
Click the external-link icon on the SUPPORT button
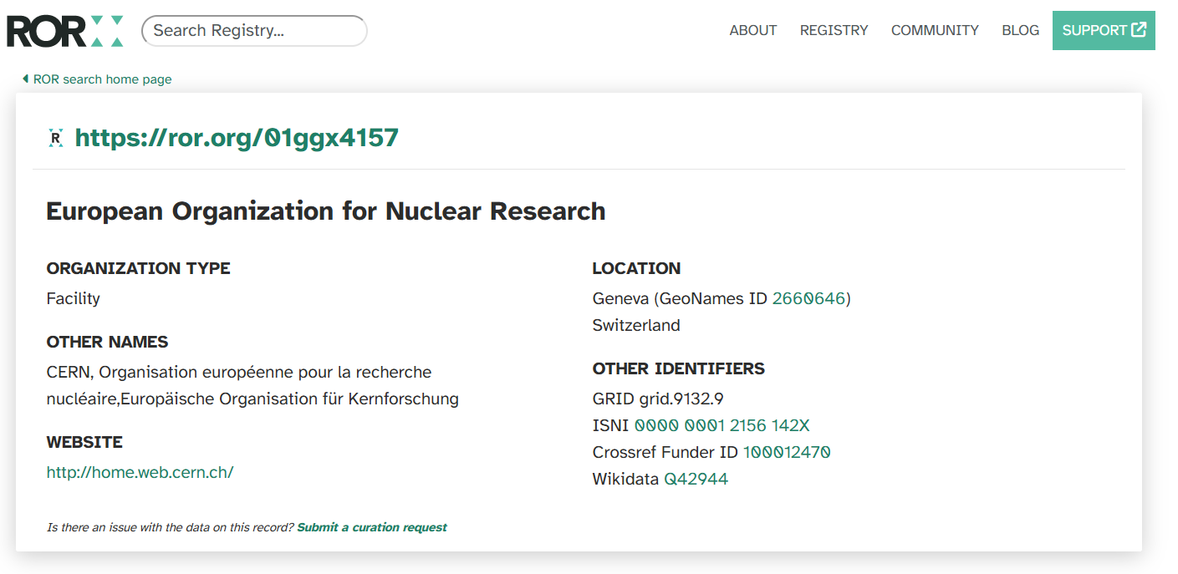[x=1138, y=30]
